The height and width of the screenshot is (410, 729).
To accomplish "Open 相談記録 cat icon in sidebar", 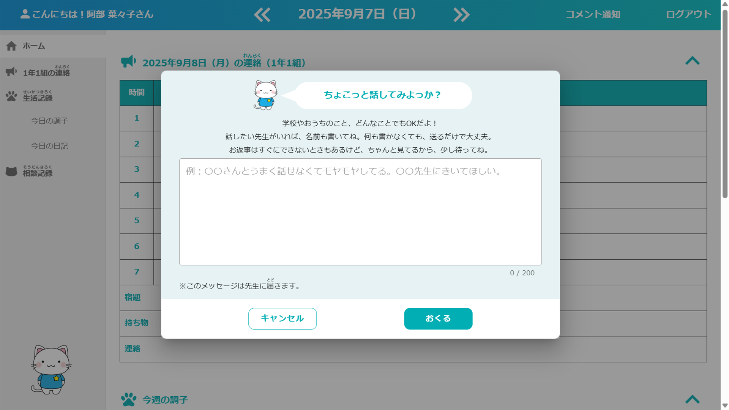I will click(x=12, y=171).
